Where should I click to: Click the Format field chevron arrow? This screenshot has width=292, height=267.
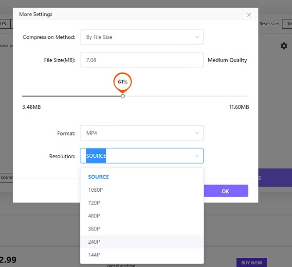[x=197, y=133]
